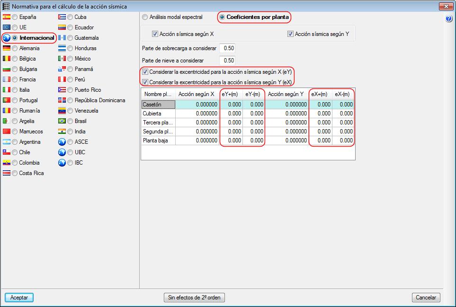Click Segunda pl... row name cell
This screenshot has width=456, height=307.
pyautogui.click(x=158, y=132)
